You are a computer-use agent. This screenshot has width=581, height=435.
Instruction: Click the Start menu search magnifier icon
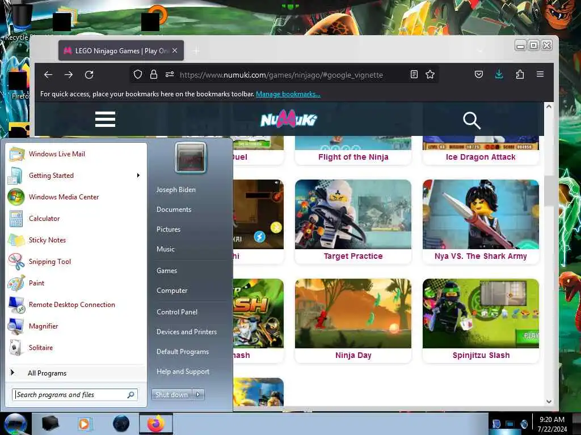tap(131, 395)
